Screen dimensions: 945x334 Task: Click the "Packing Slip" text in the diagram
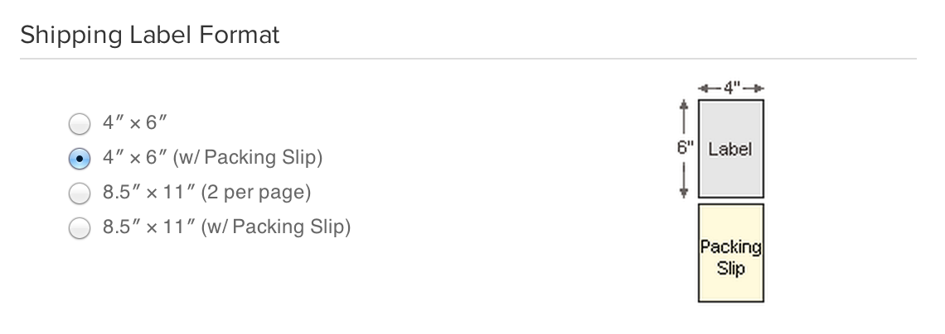(730, 257)
